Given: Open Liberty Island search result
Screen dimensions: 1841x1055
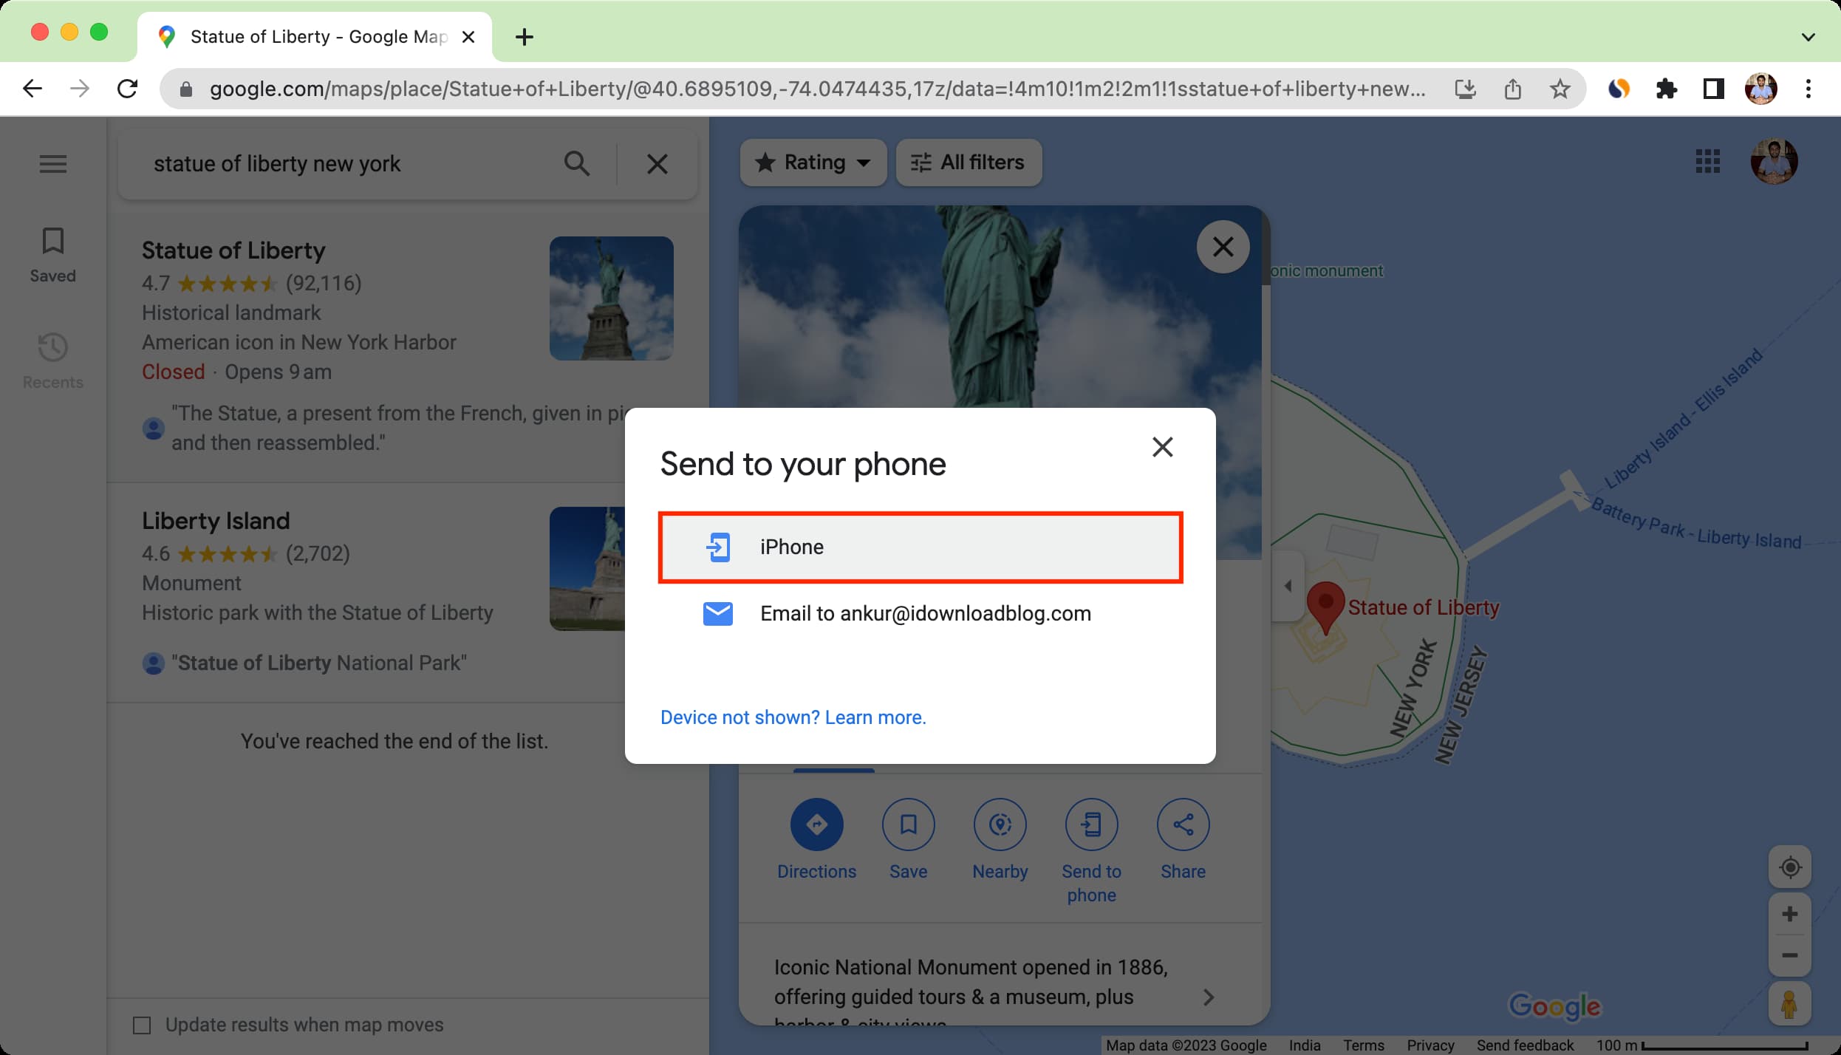Looking at the screenshot, I should coord(408,593).
